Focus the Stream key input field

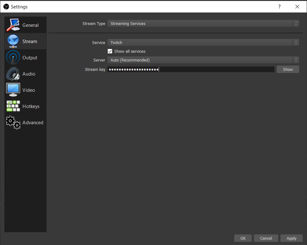191,69
